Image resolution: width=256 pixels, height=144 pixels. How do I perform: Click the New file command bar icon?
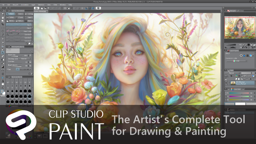42,8
